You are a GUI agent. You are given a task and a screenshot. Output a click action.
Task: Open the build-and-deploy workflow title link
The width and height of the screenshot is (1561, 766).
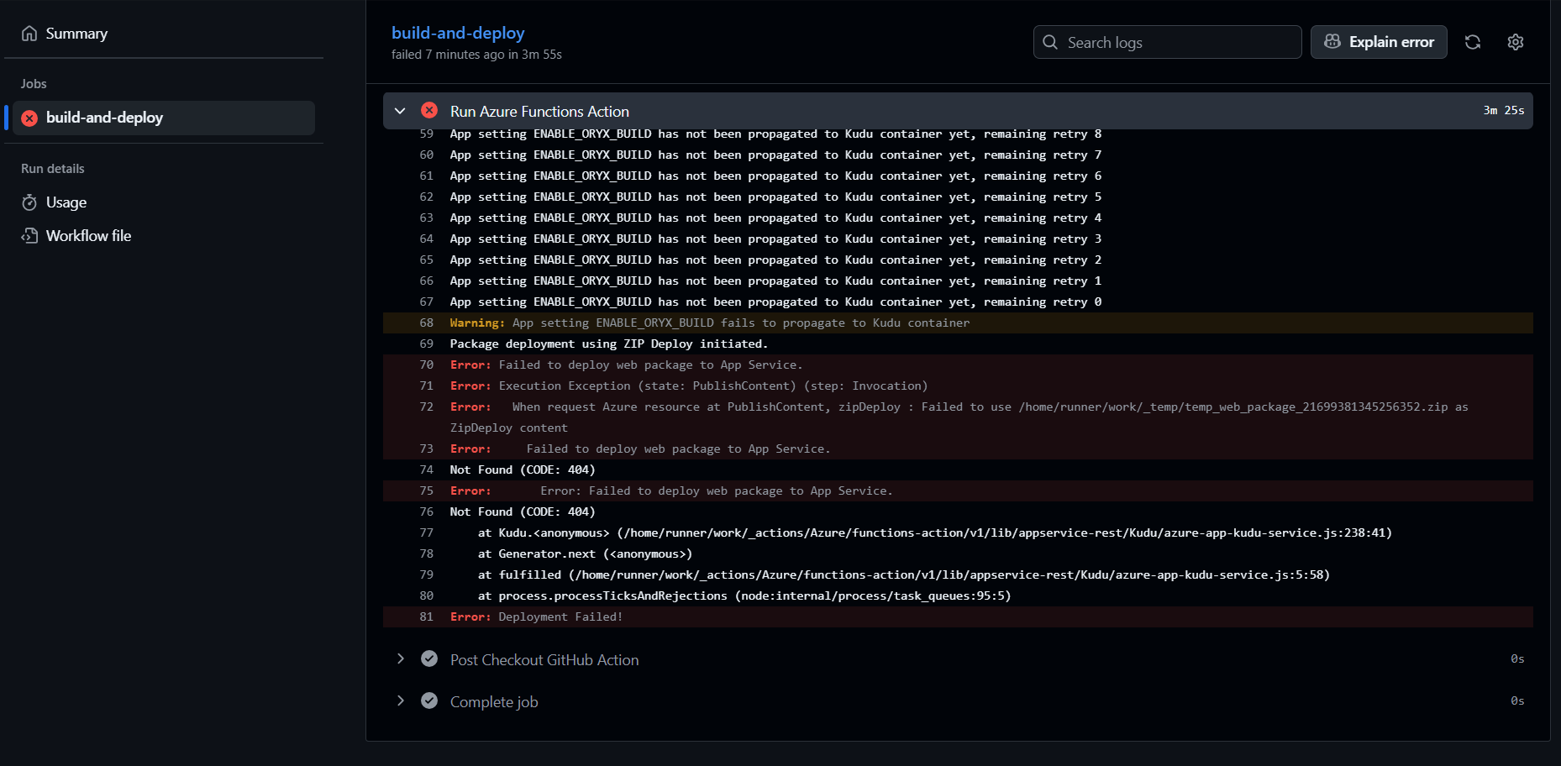click(x=458, y=33)
